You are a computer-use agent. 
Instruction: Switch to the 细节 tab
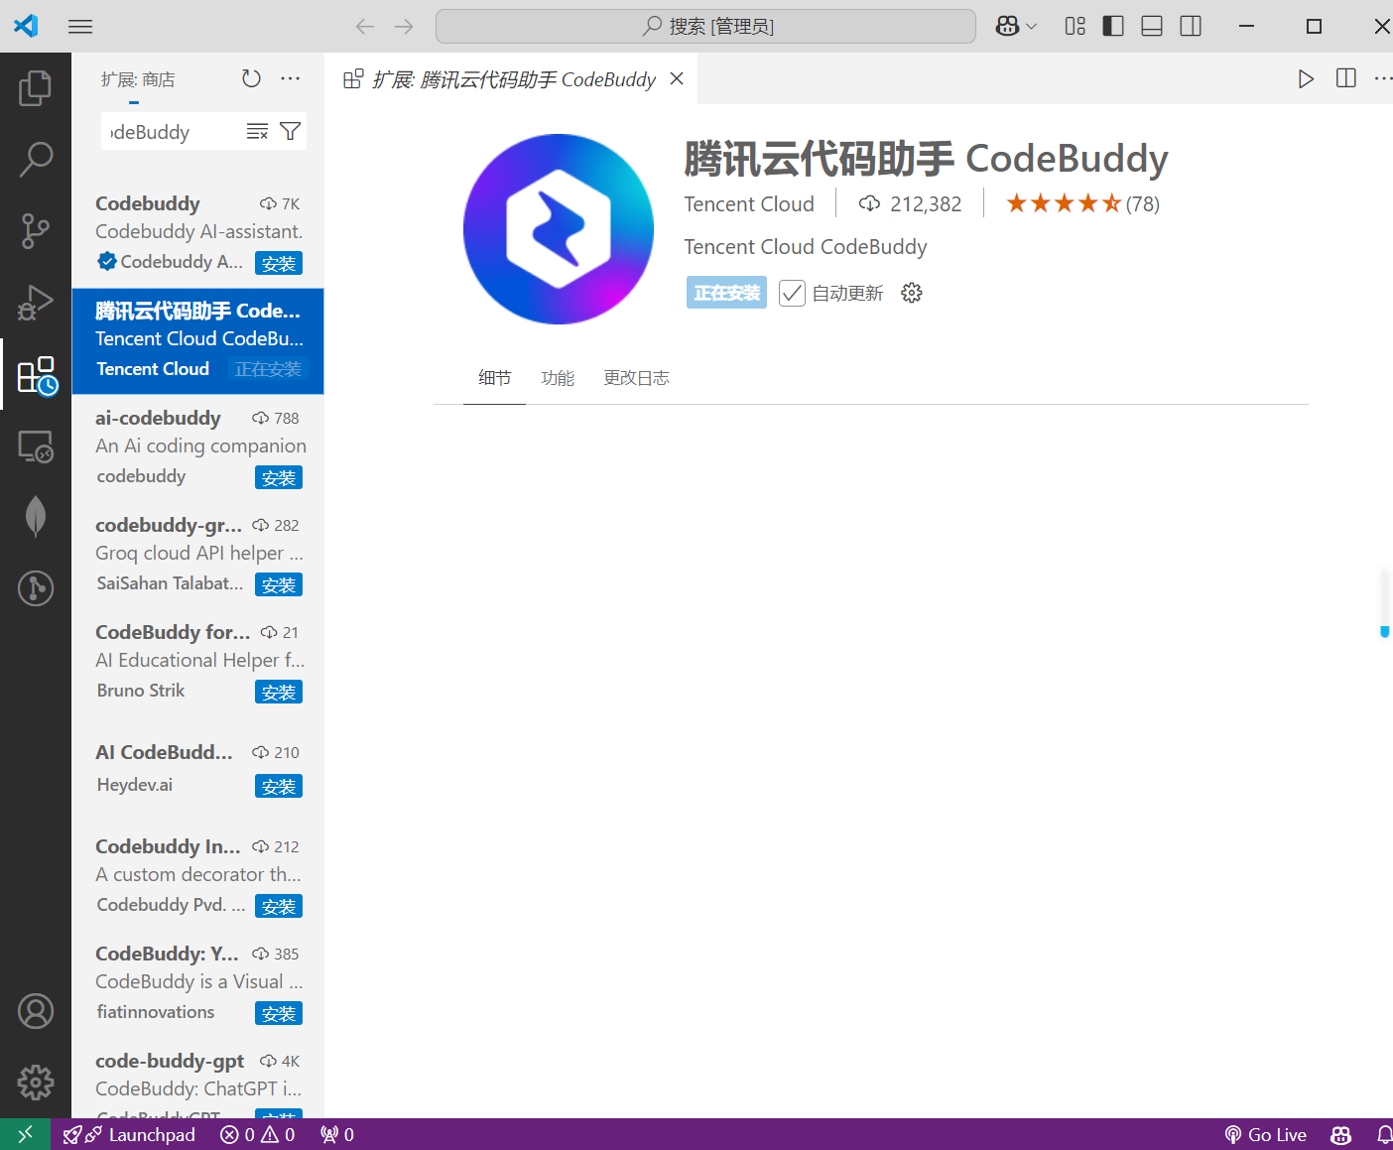click(494, 378)
